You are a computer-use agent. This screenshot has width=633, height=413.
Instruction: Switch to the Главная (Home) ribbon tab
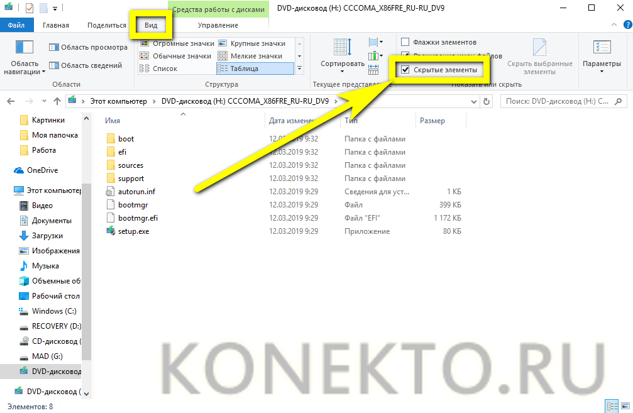(56, 25)
